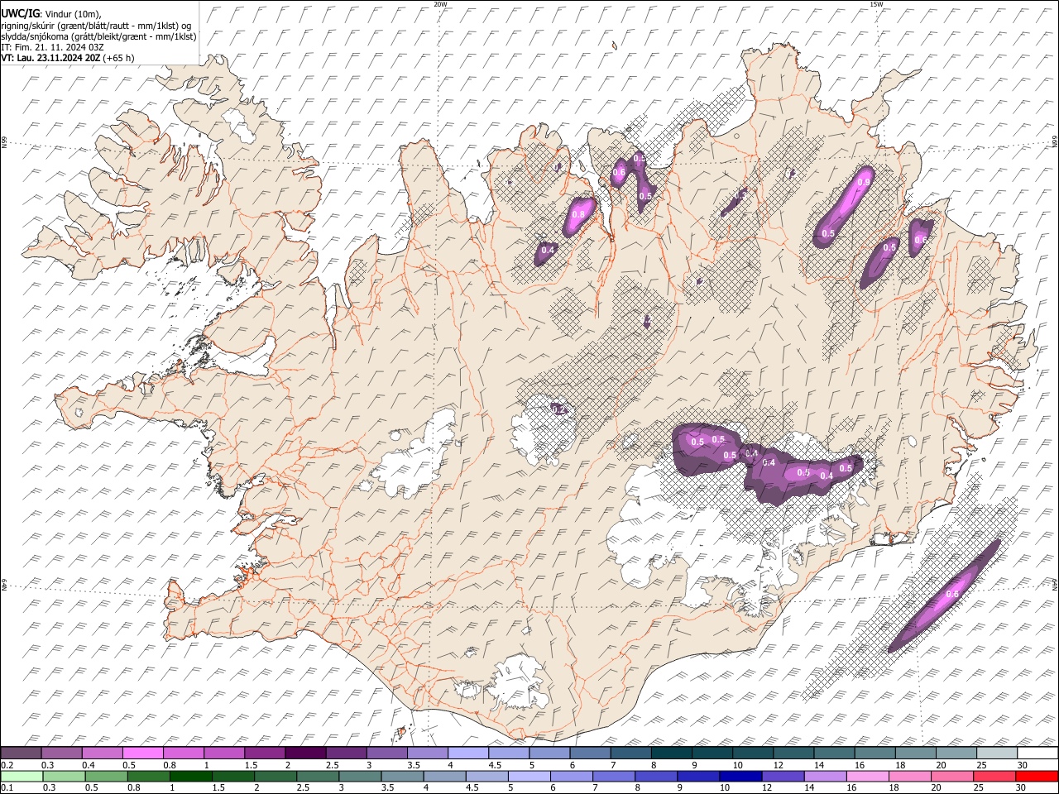
Task: Click the bold "VT: Lau. 23.11.2024 20Z" text
Action: tap(50, 58)
